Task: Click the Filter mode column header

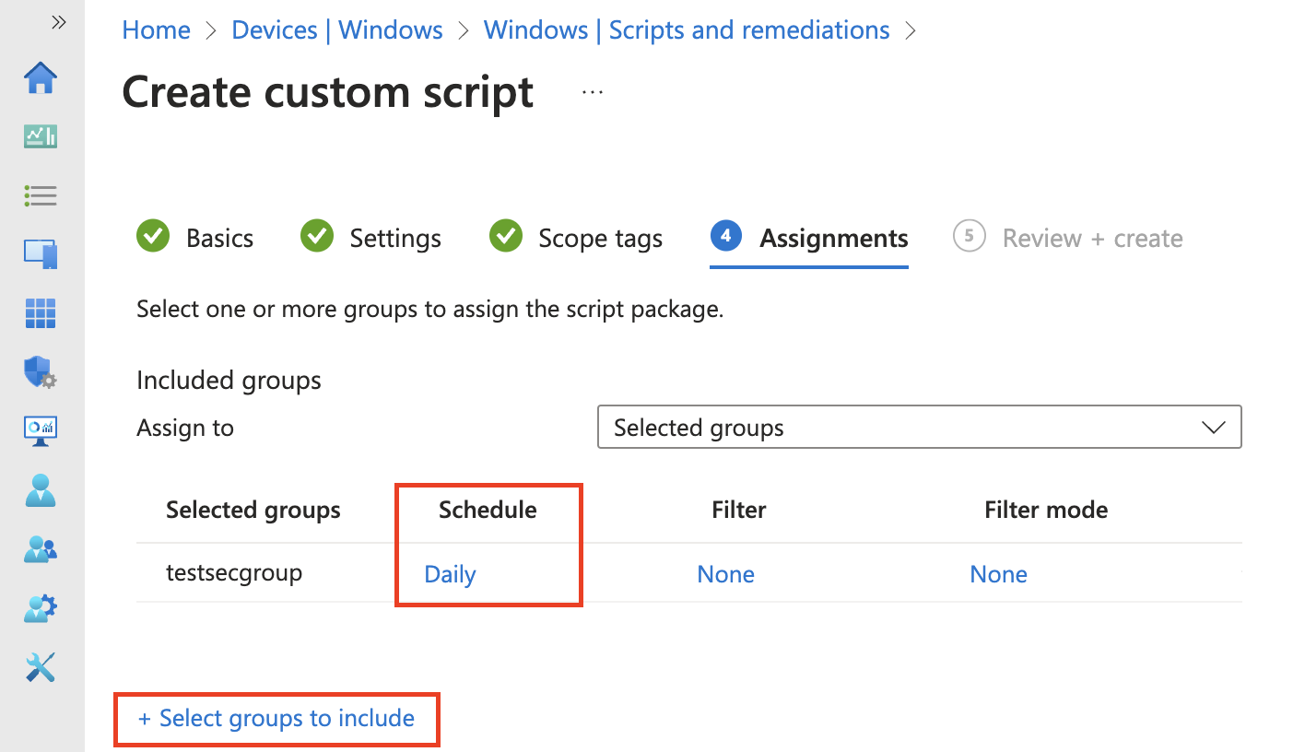Action: click(x=1046, y=510)
